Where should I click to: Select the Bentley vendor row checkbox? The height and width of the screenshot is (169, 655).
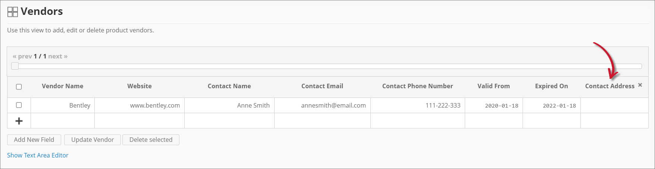pyautogui.click(x=19, y=105)
